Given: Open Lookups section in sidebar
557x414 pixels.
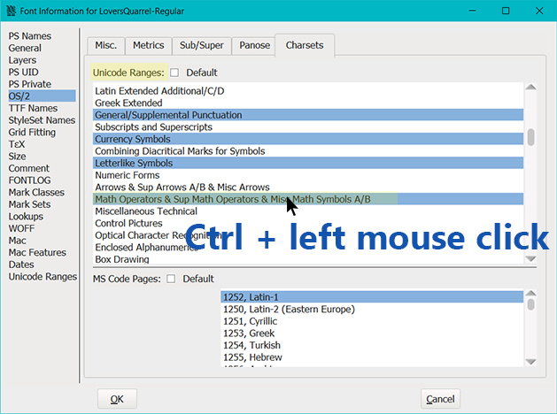Looking at the screenshot, I should click(x=27, y=217).
